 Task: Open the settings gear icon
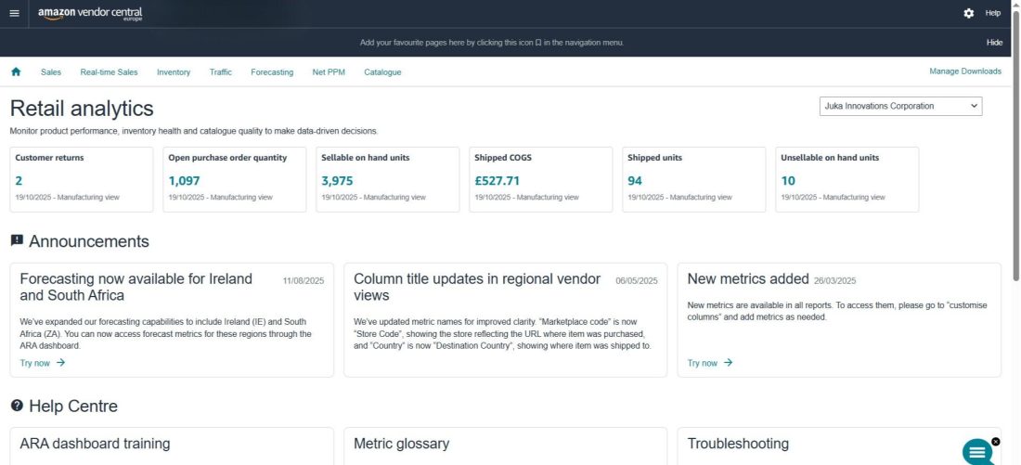(969, 13)
